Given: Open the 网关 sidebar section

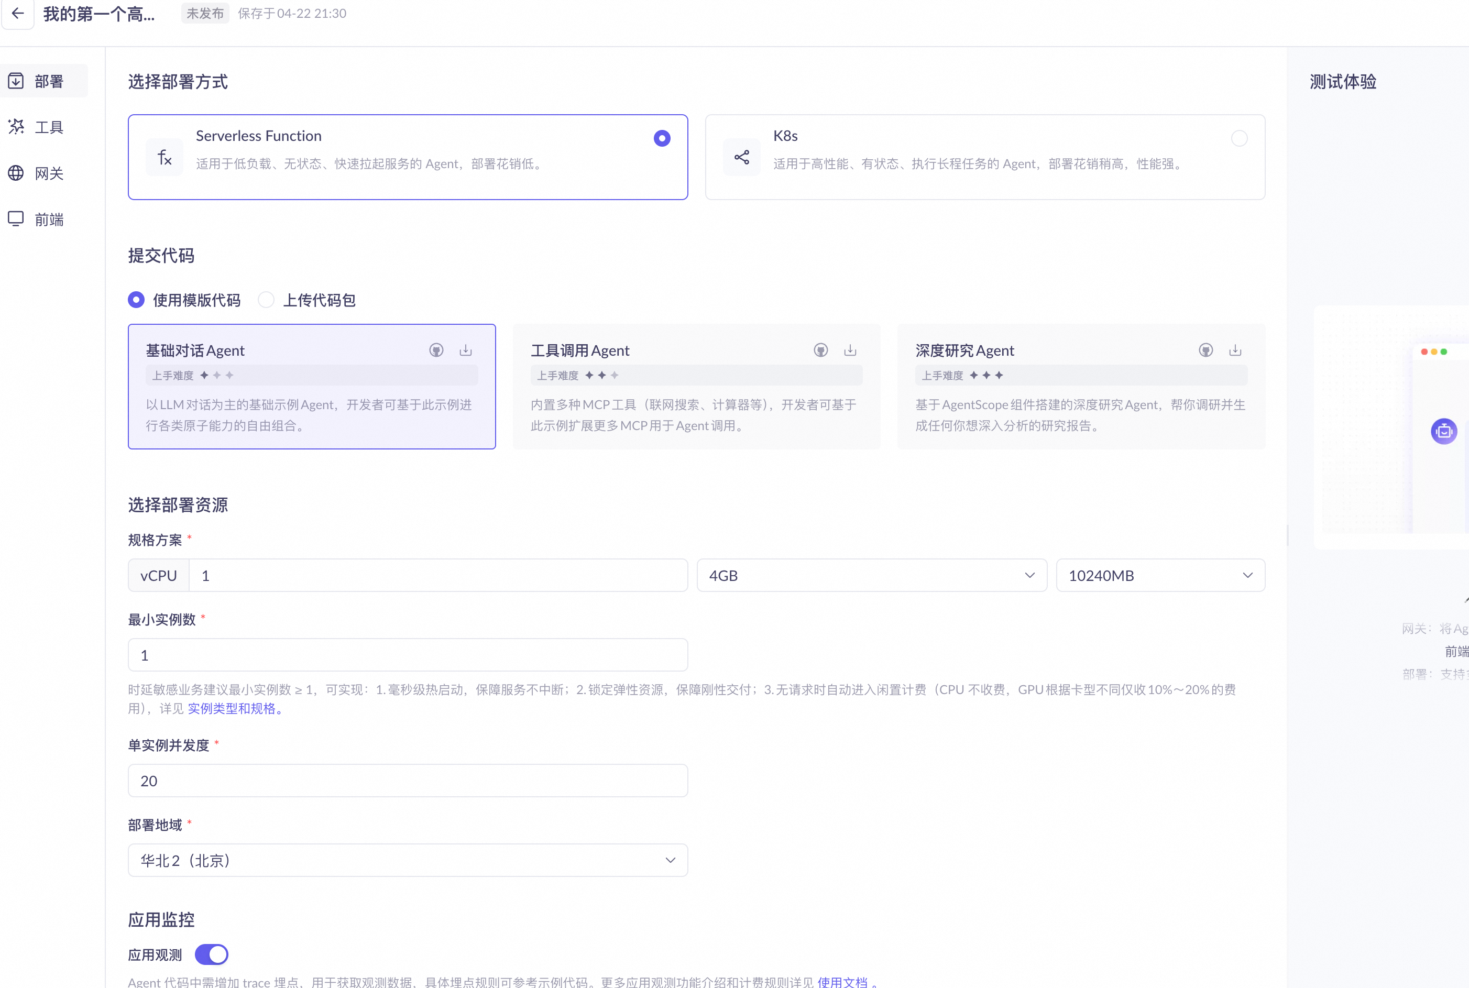Looking at the screenshot, I should (43, 173).
